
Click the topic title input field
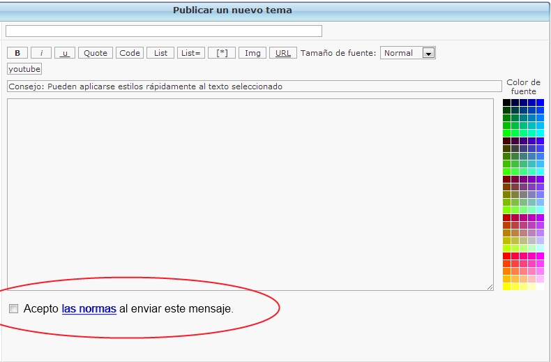pos(164,31)
